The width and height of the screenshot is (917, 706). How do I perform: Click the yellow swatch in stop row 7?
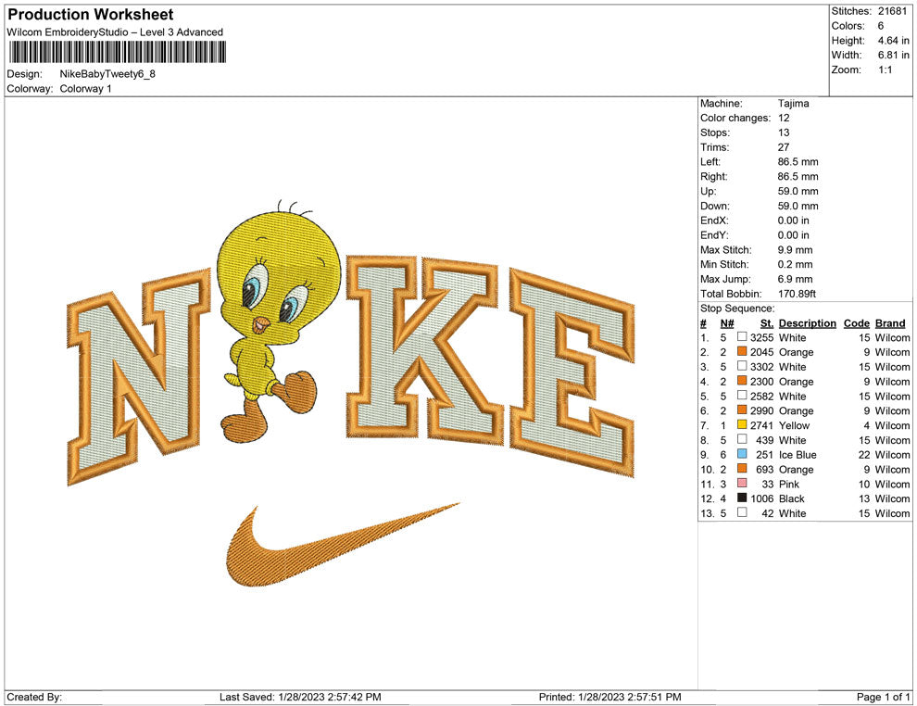(x=742, y=424)
